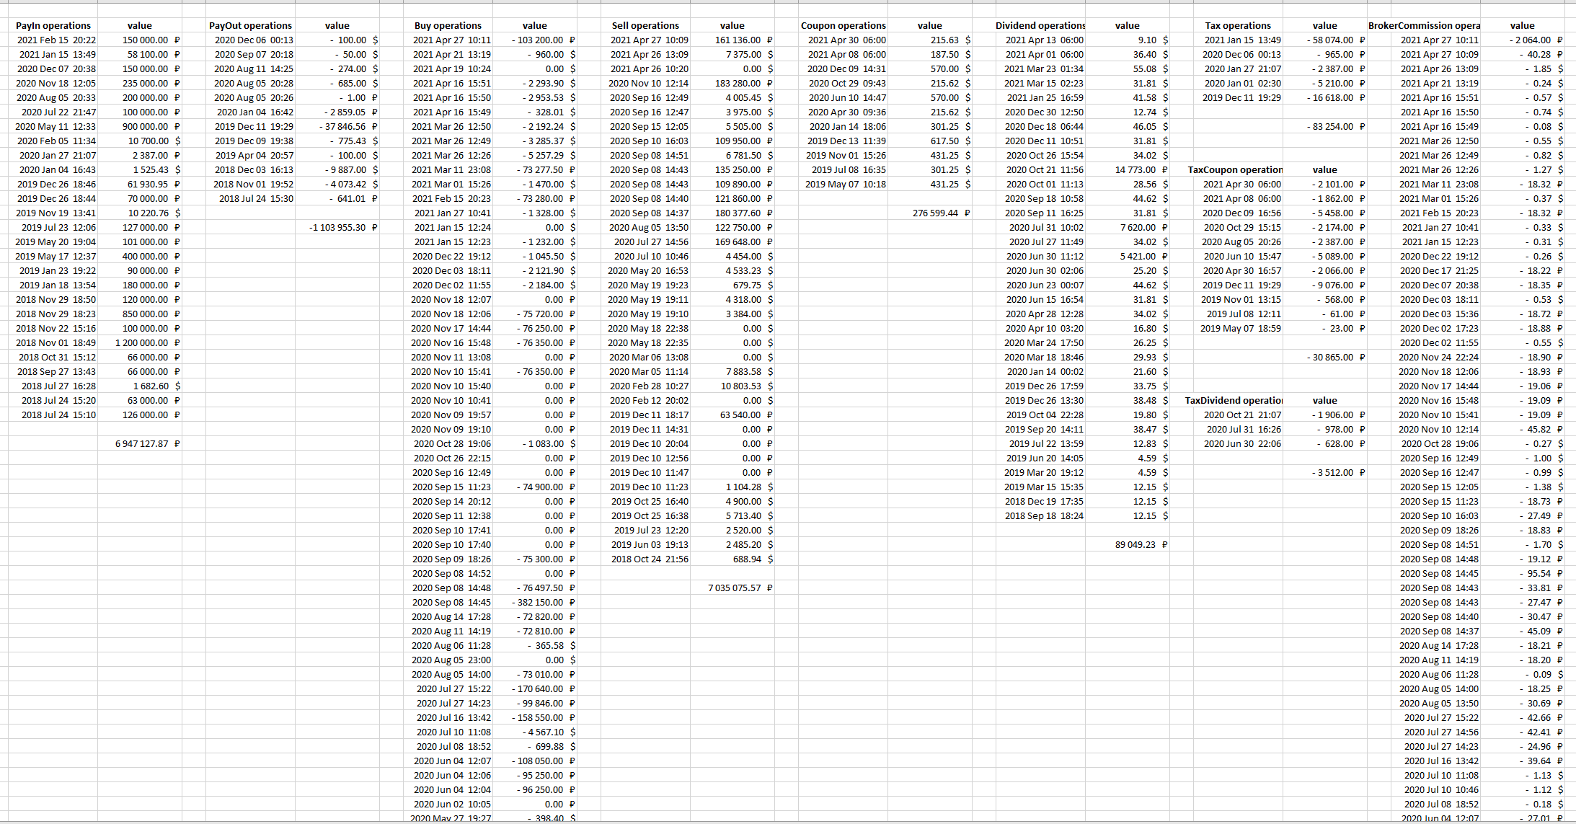Select Dividend value 5 421.00

pyautogui.click(x=1128, y=256)
